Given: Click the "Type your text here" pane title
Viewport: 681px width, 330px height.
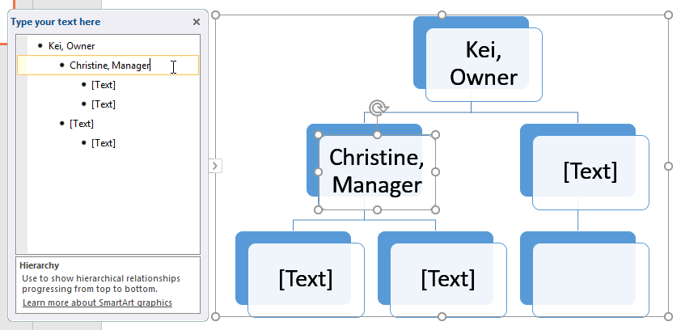Looking at the screenshot, I should click(x=56, y=22).
